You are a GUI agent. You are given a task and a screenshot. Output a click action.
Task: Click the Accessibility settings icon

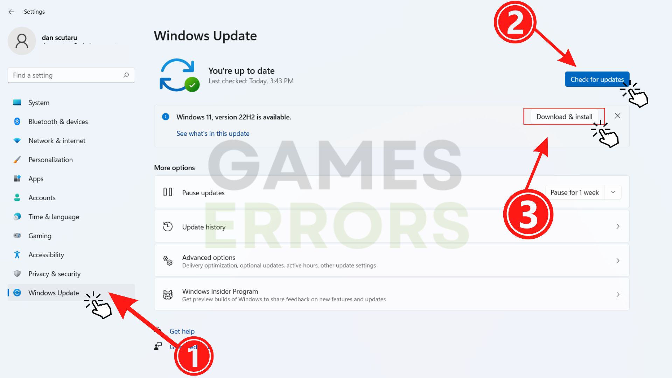point(16,254)
